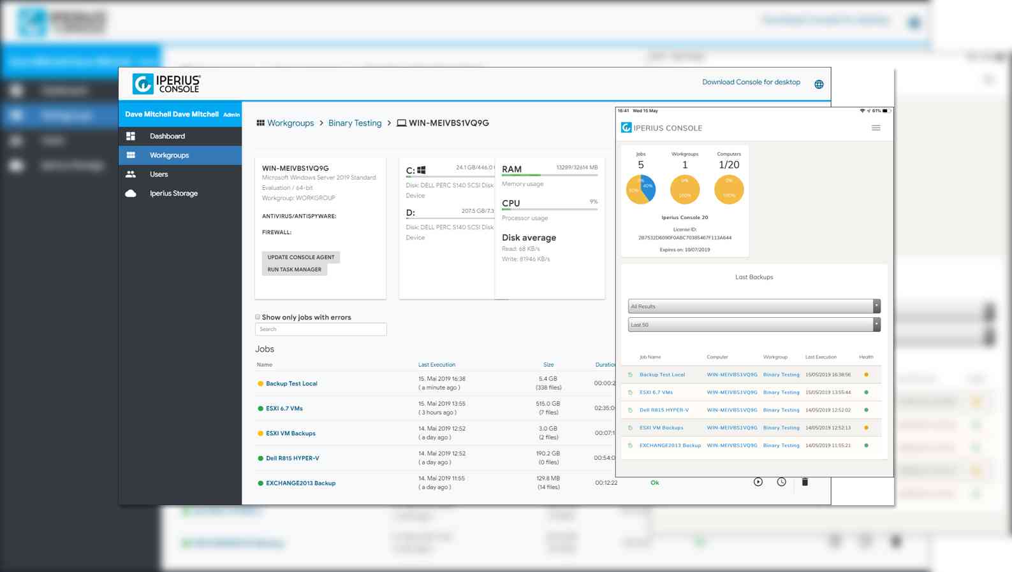
Task: Run the EXCHANGE2013 Backup job play icon
Action: click(758, 482)
